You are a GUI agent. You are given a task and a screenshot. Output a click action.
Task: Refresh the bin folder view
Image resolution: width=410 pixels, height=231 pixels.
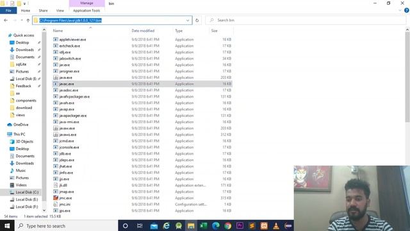[197, 20]
